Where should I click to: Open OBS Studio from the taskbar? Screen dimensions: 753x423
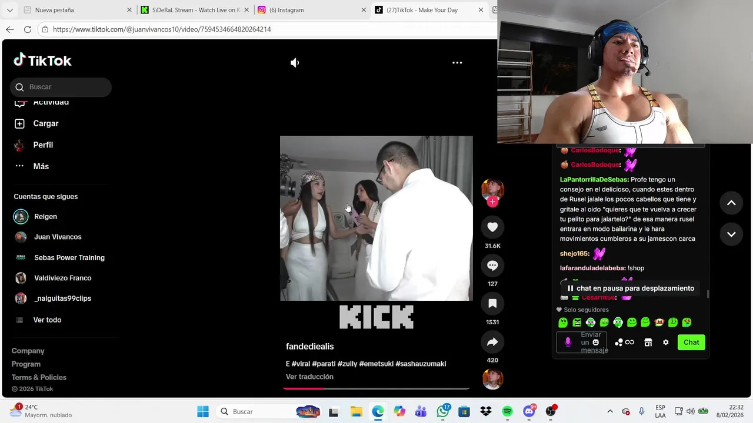[x=551, y=411]
